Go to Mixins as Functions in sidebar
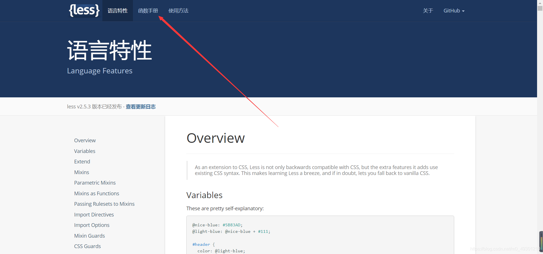This screenshot has width=543, height=254. tap(96, 193)
